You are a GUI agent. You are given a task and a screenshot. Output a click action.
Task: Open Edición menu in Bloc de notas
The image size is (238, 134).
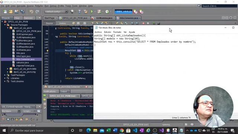coord(107,32)
